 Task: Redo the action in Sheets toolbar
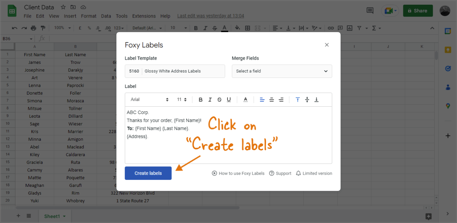[24, 28]
